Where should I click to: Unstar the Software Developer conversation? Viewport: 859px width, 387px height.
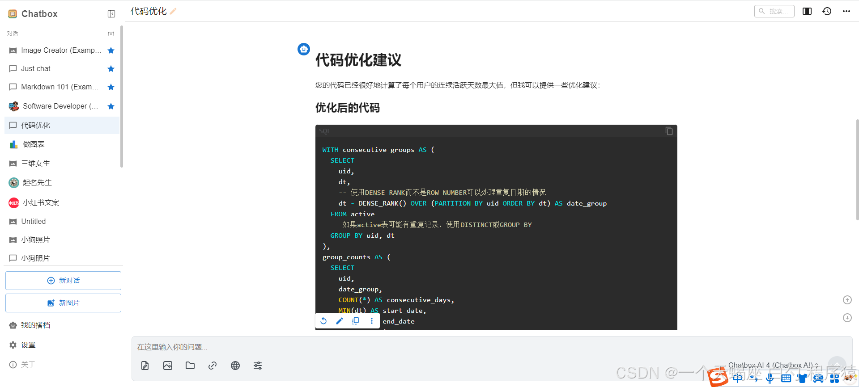coord(111,106)
